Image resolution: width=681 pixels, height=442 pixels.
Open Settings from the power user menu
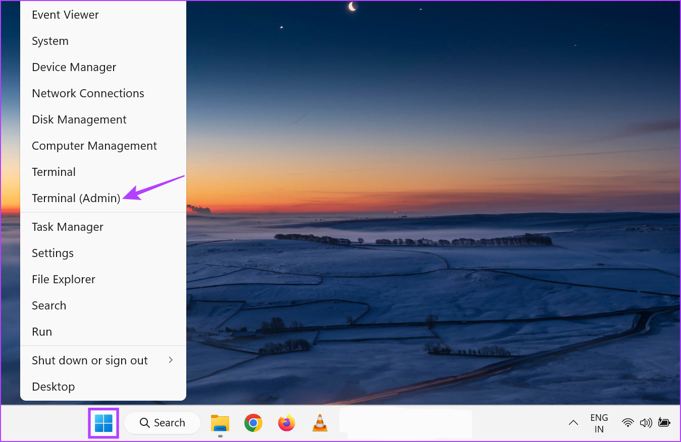coord(53,252)
